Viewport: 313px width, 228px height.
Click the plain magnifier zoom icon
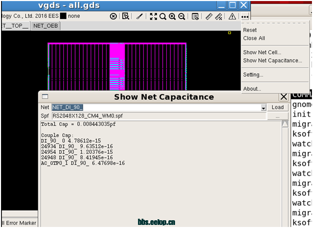163,17
